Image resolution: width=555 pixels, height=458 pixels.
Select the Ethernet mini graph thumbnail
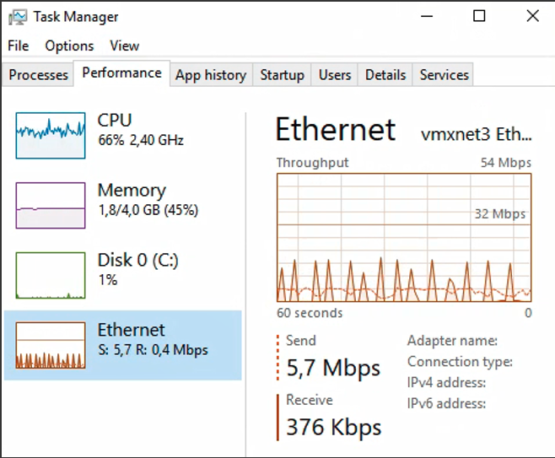tap(51, 345)
